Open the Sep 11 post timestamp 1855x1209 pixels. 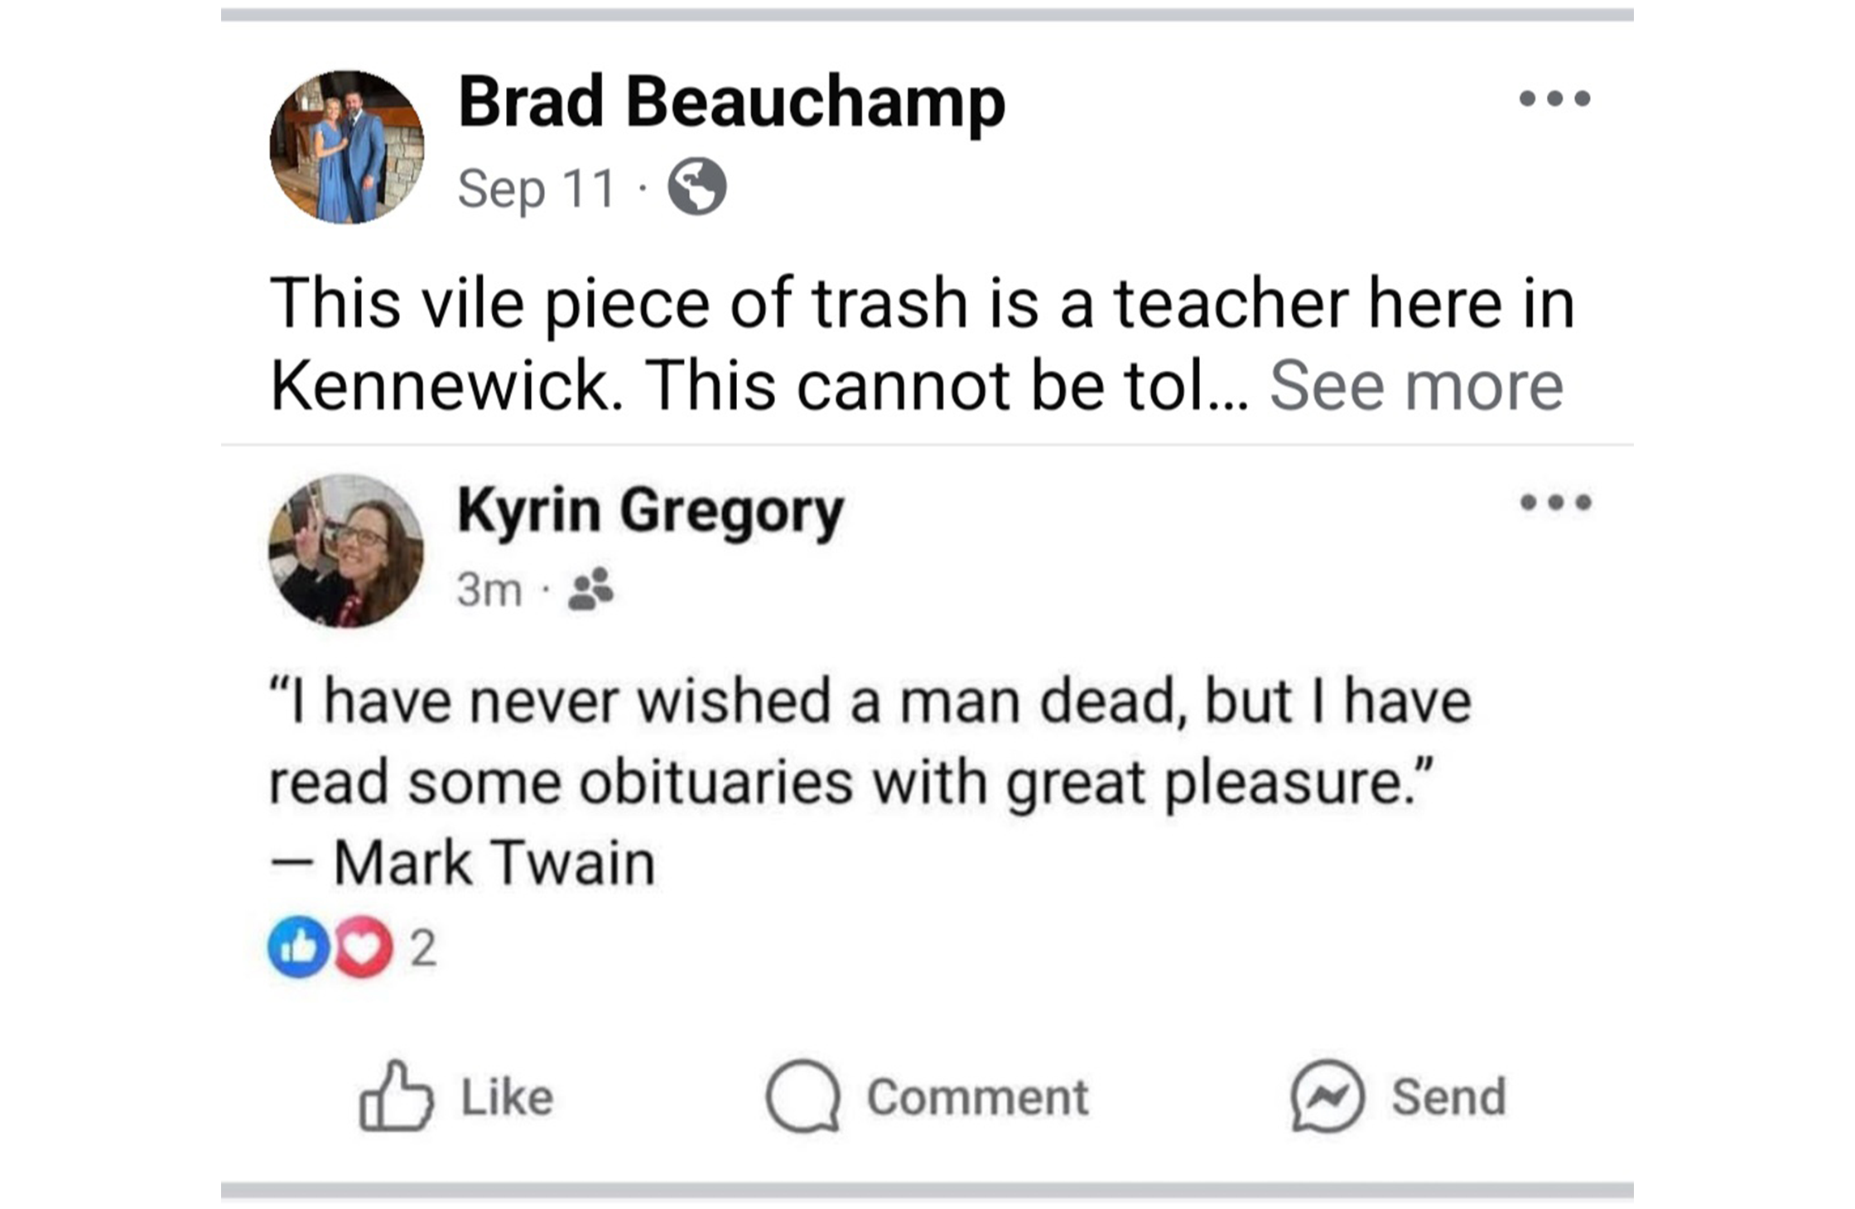[537, 188]
